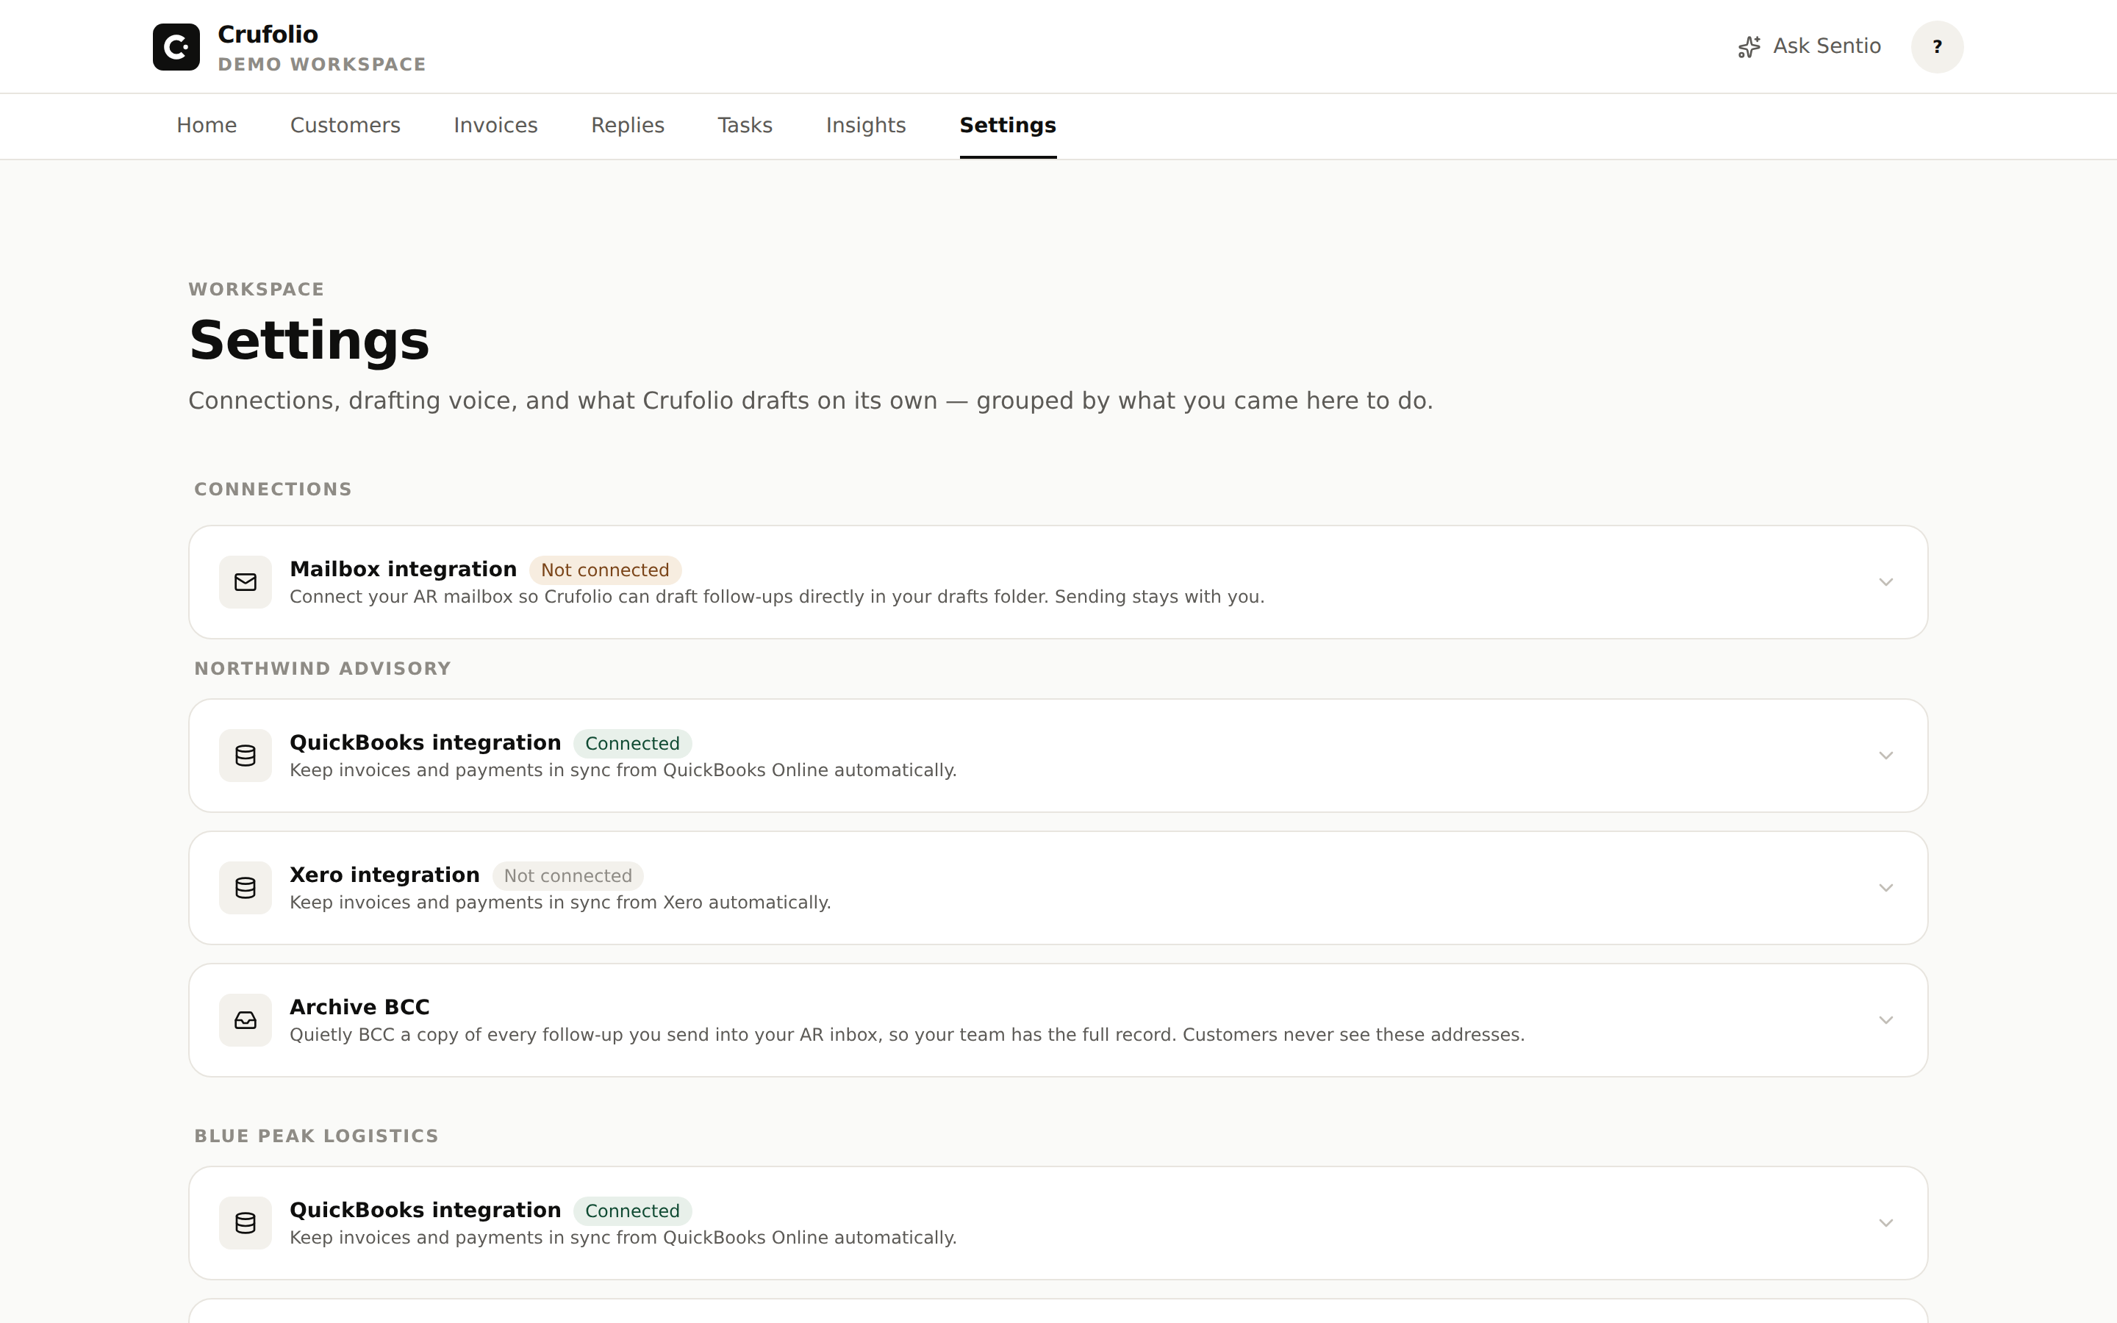The width and height of the screenshot is (2117, 1323).
Task: Expand the Mailbox integration chevron
Action: 1885,582
